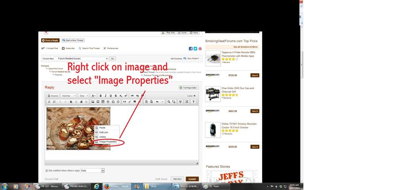Click the 'Post a Reply' button
Screen dimensions: 398x190
click(50, 40)
